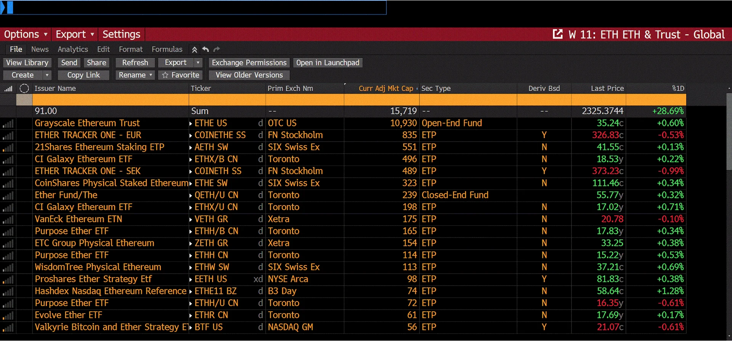Screen dimensions: 732x341
Task: Click signal bars icon for ETC Group Physical Ethereum
Action: [x=8, y=244]
